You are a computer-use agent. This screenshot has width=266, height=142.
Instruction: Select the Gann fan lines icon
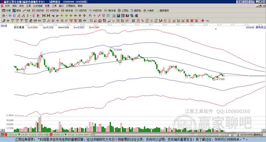[95, 21]
